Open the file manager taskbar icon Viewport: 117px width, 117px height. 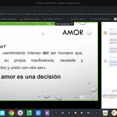click(x=2, y=113)
